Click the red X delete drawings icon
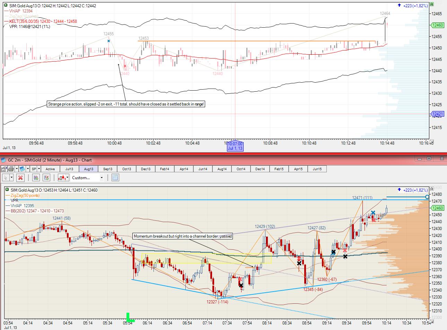 pos(20,177)
